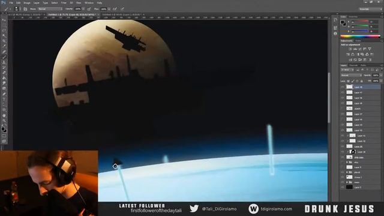Add a Levels adjustment layer
The height and width of the screenshot is (216, 384).
coord(355,49)
